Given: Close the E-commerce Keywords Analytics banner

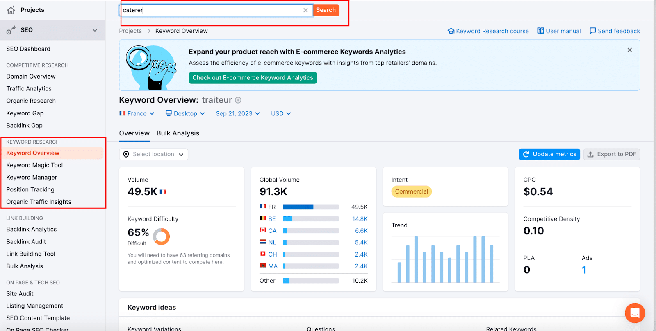Looking at the screenshot, I should 629,50.
